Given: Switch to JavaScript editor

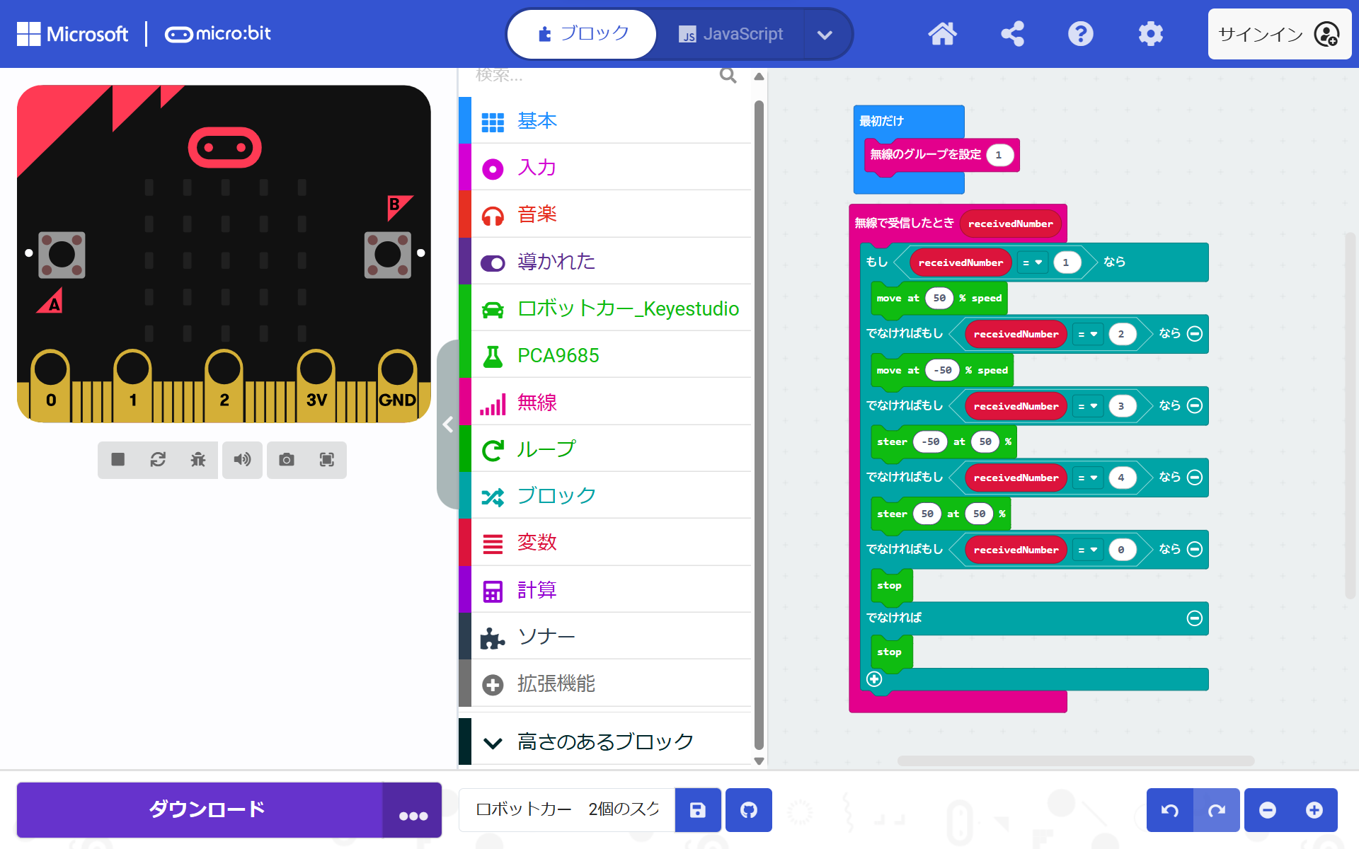Looking at the screenshot, I should (730, 34).
